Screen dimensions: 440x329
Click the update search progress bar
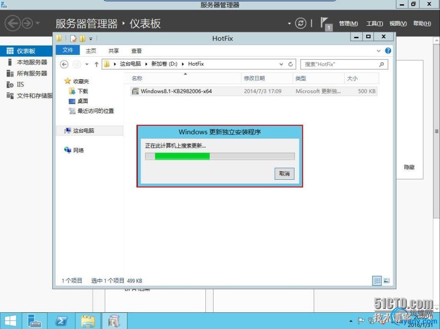point(220,156)
